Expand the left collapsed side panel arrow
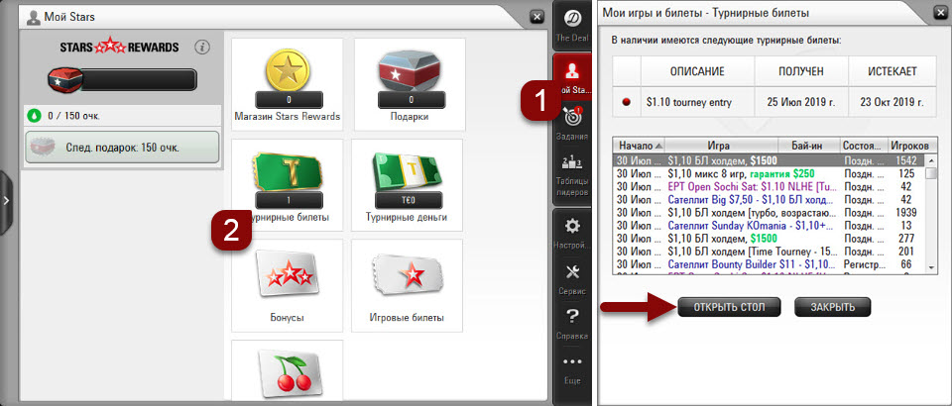This screenshot has height=406, width=952. pyautogui.click(x=7, y=200)
